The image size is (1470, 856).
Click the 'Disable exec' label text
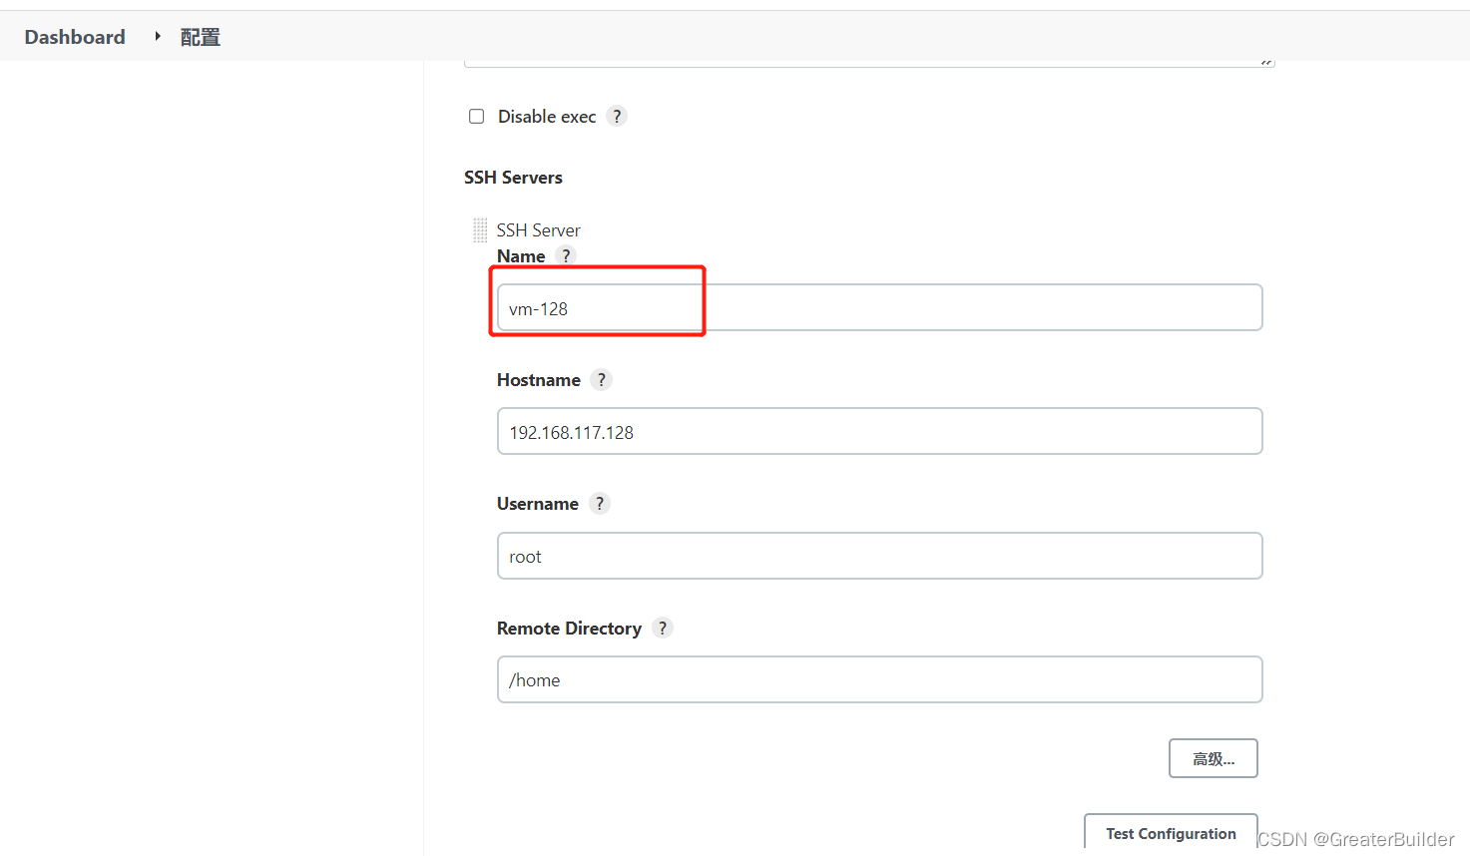547,117
